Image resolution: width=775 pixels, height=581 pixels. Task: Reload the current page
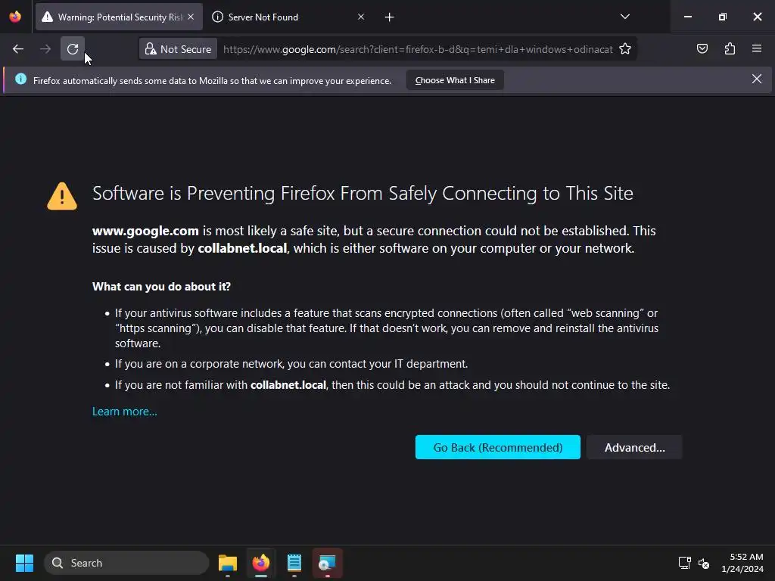73,49
